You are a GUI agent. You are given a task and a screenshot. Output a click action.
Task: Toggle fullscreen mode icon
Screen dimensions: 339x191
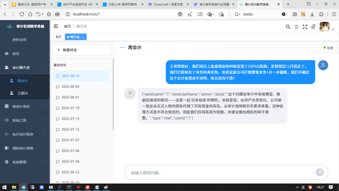(x=305, y=27)
